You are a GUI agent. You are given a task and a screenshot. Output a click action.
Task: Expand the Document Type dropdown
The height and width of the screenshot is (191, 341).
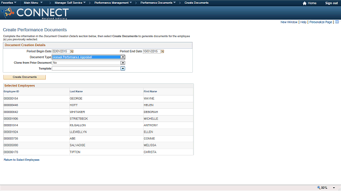tap(123, 57)
